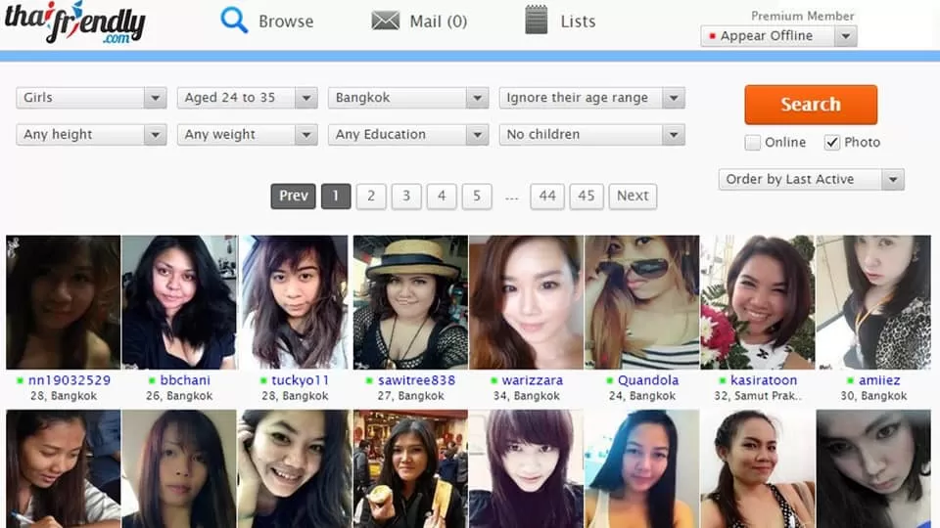Image resolution: width=940 pixels, height=528 pixels.
Task: Toggle the Online checkbox
Action: 752,143
